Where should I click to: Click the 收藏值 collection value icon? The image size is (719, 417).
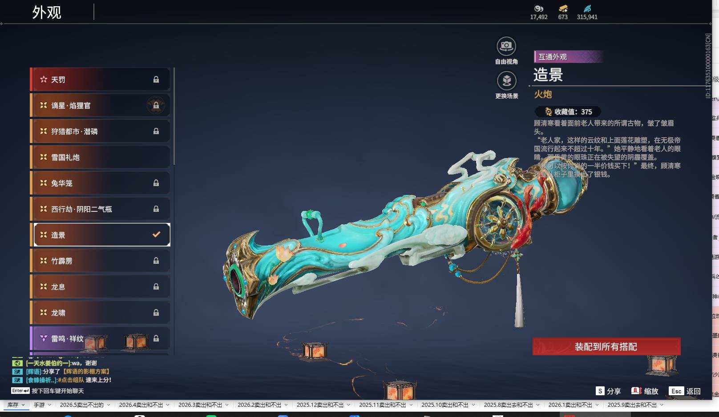(548, 112)
